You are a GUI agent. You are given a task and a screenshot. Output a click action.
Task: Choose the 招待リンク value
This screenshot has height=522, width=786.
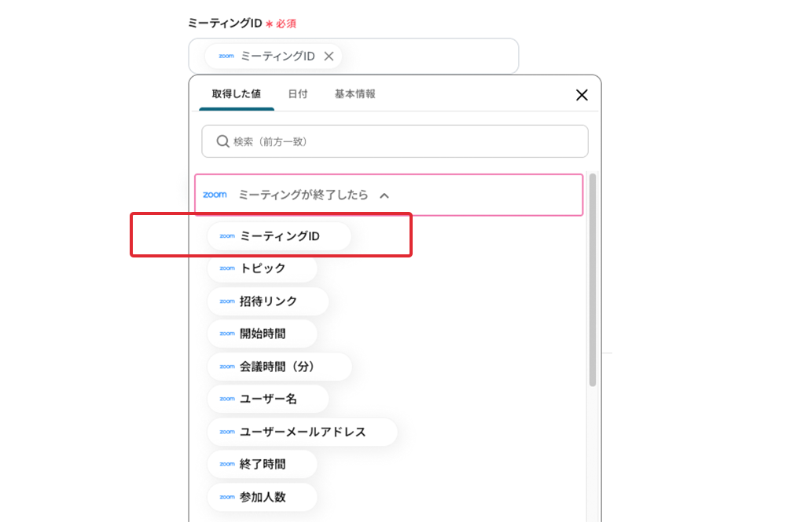pos(268,301)
